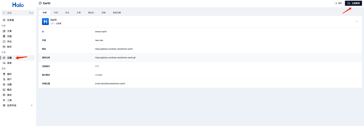Click the 当前版本 label

(x=46, y=66)
